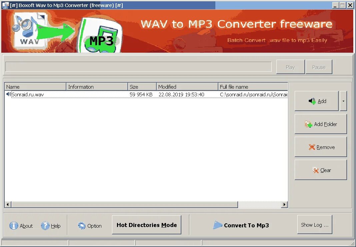
Task: Open the Add button dropdown arrow
Action: point(343,101)
